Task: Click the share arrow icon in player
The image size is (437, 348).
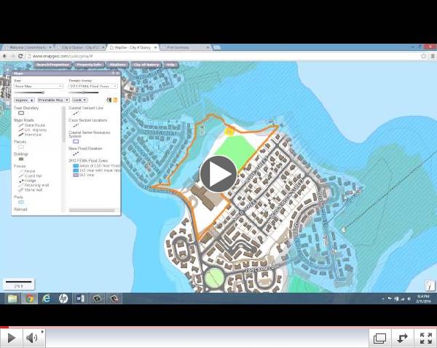Action: [402, 338]
